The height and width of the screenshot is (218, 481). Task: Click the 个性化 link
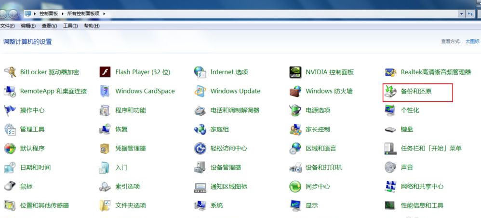coord(410,110)
